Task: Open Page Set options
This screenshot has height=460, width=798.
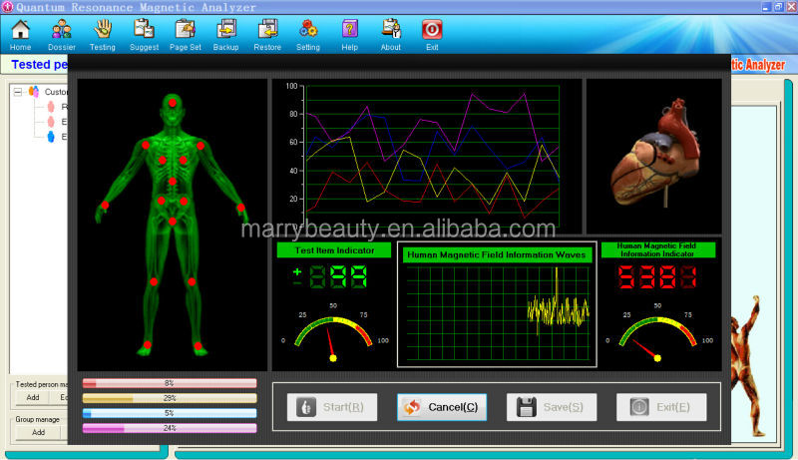Action: pos(185,33)
